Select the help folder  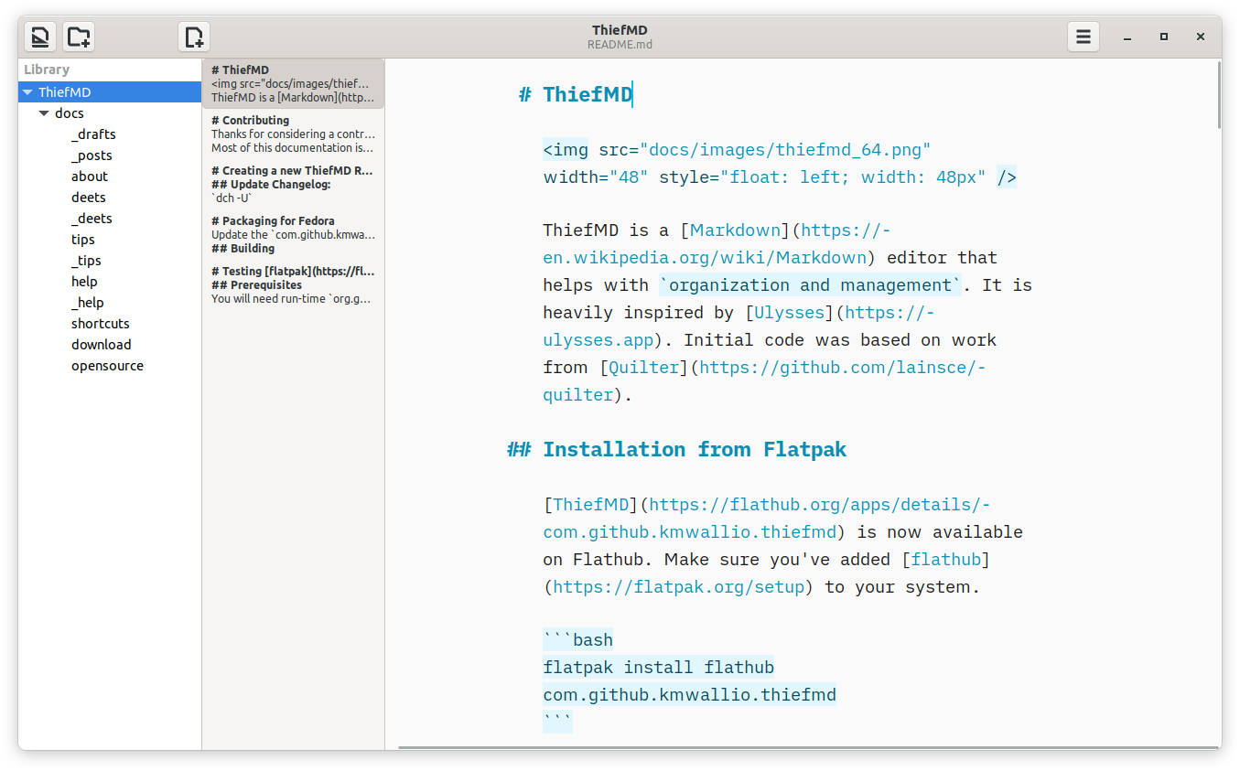(84, 282)
